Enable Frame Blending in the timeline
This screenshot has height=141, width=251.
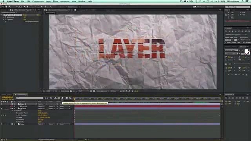(59, 98)
